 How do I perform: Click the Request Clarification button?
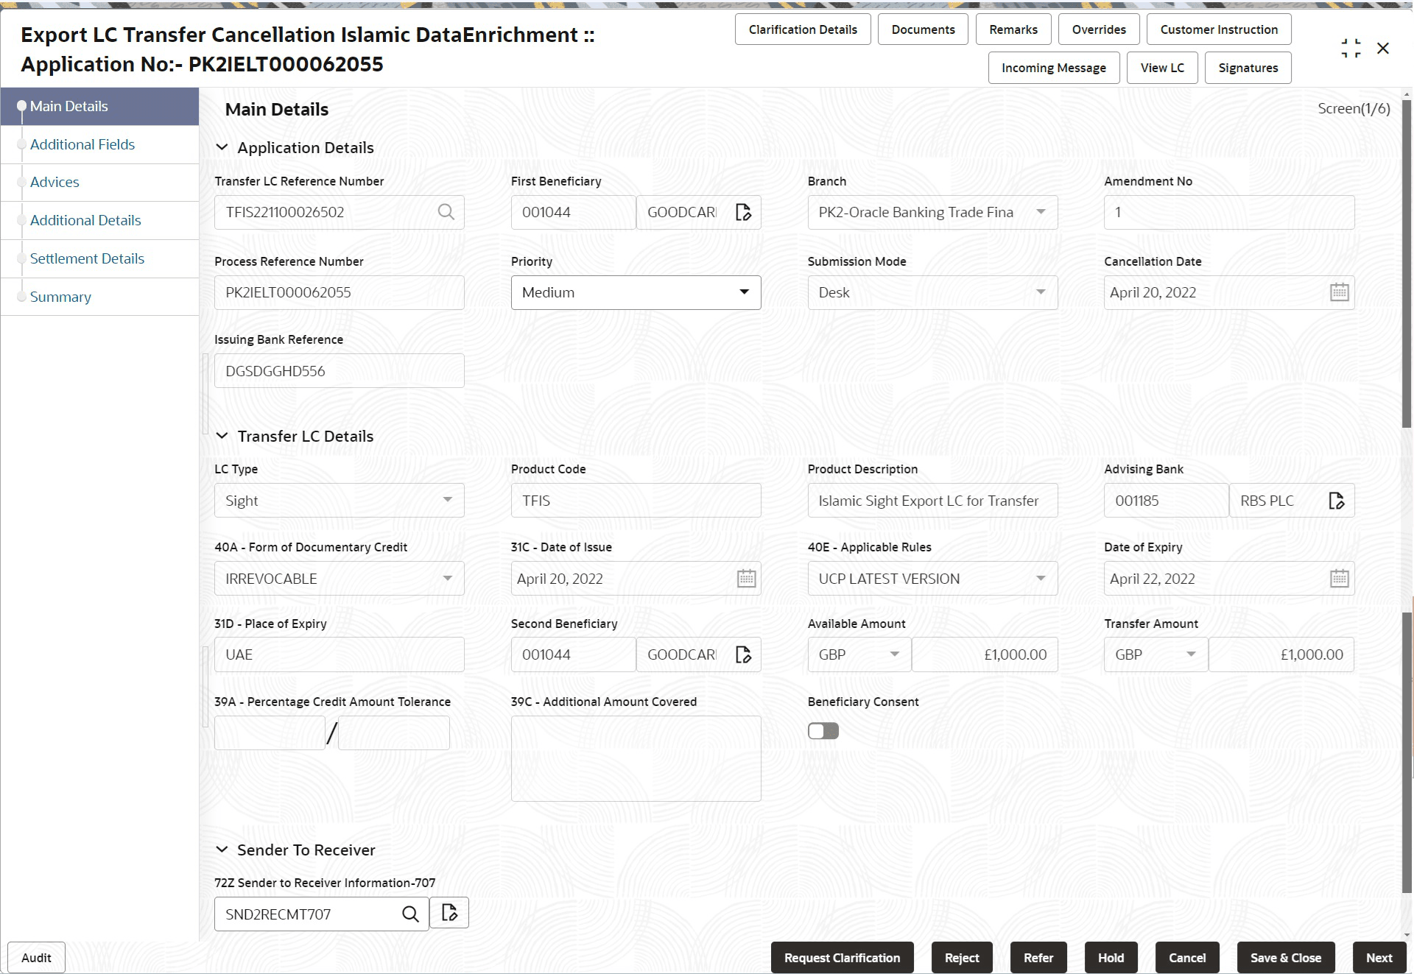pos(842,958)
